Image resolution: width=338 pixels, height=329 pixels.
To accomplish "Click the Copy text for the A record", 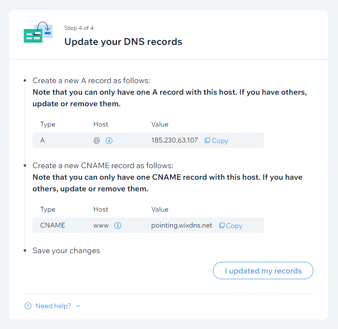I will click(x=220, y=141).
